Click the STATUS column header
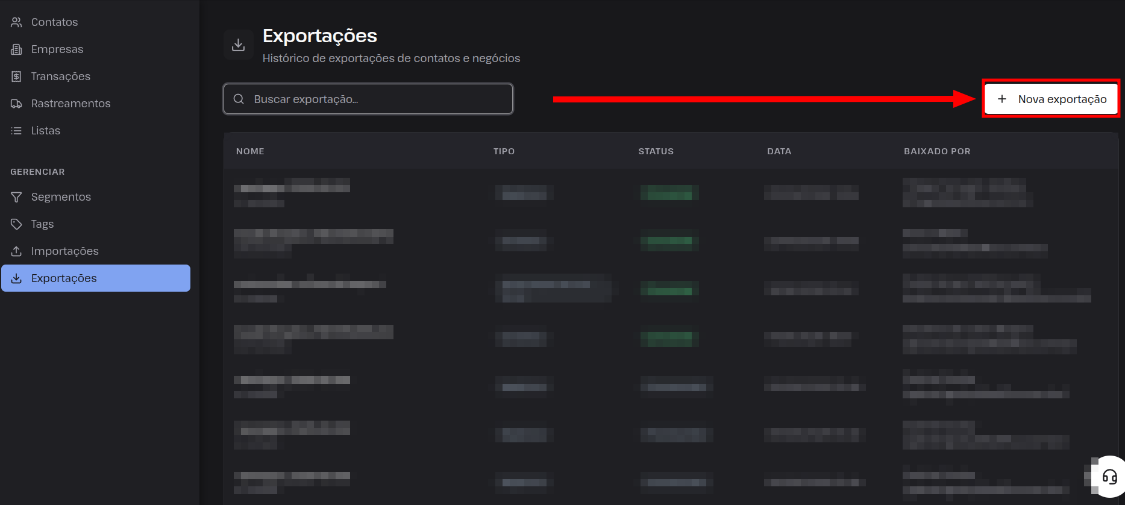 [x=656, y=151]
